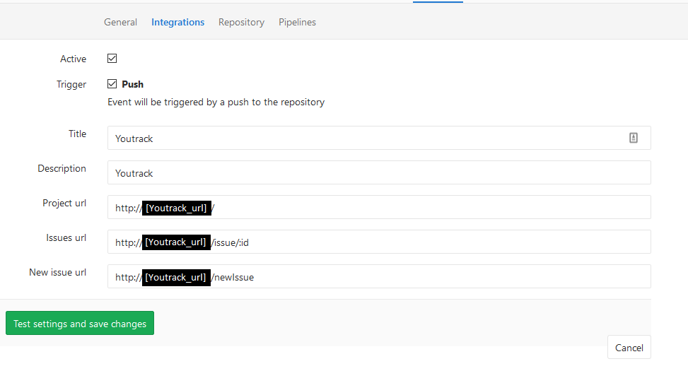The height and width of the screenshot is (371, 688).
Task: Focus the Title text box containing Youtrack
Action: (354, 139)
